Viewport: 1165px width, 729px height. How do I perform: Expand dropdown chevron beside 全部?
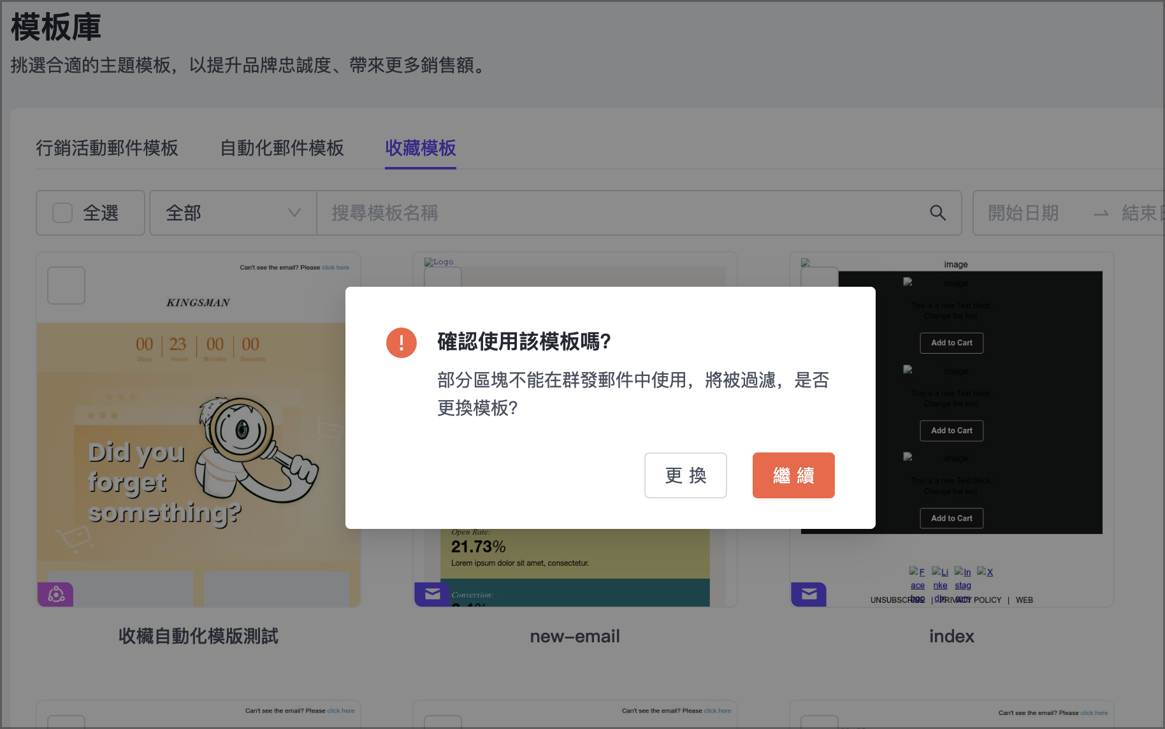click(x=294, y=213)
